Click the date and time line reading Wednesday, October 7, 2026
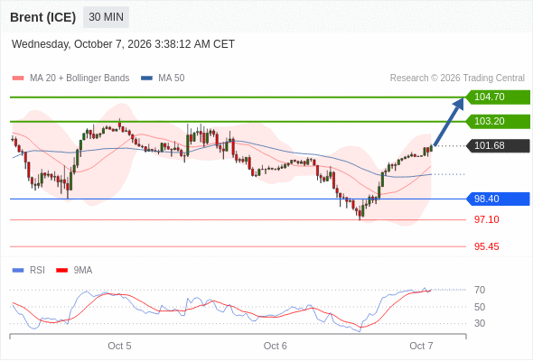Image resolution: width=533 pixels, height=361 pixels. pos(123,44)
